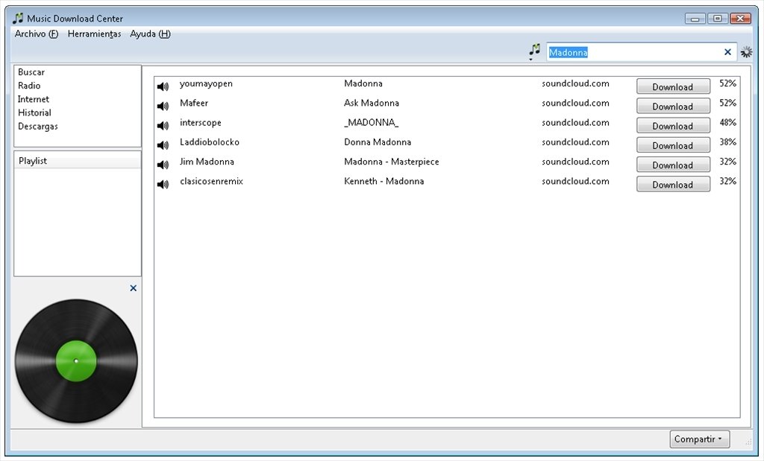Download the _MADONNA_ track by interscope
Image resolution: width=764 pixels, height=461 pixels.
click(x=673, y=125)
